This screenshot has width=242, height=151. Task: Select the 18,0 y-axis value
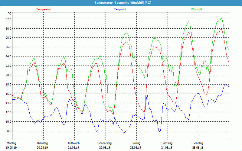pos(8,85)
